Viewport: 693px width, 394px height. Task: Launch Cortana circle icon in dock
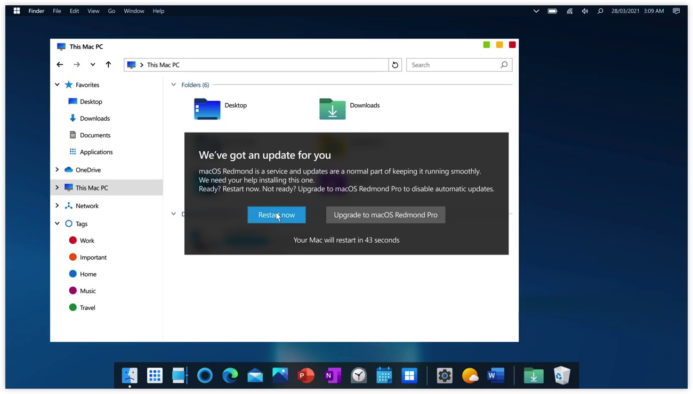click(x=205, y=375)
